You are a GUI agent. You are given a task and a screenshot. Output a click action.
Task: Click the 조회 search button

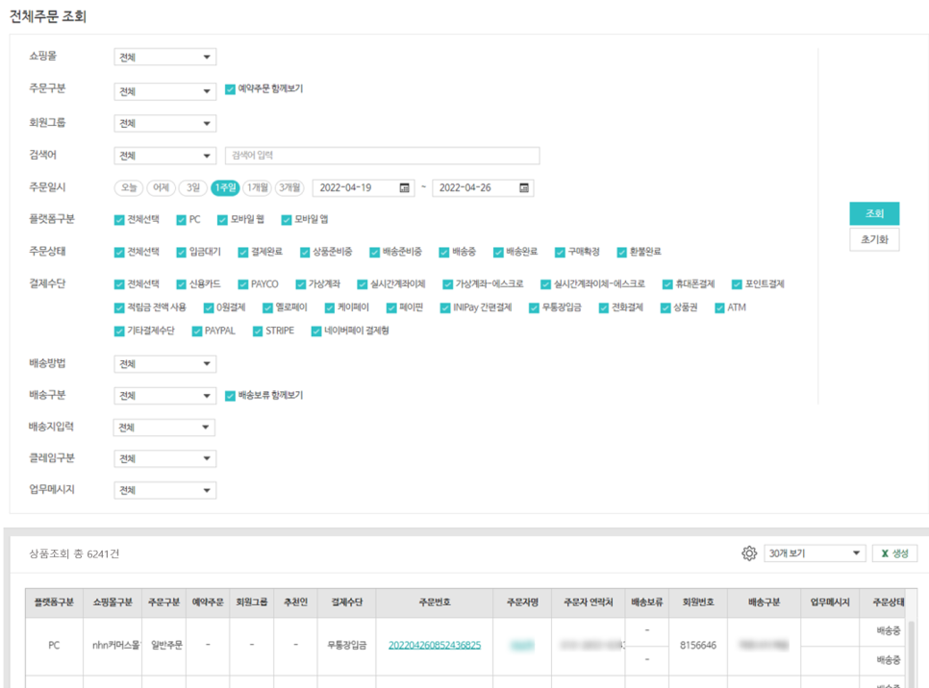tap(874, 214)
